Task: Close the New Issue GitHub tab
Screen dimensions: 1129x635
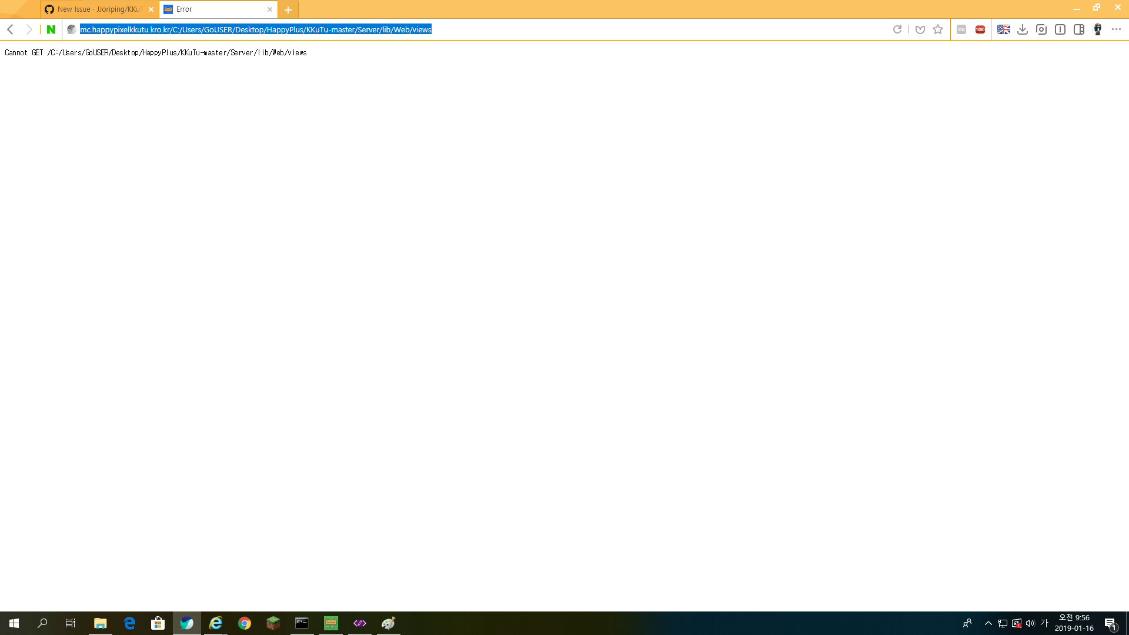Action: click(151, 9)
